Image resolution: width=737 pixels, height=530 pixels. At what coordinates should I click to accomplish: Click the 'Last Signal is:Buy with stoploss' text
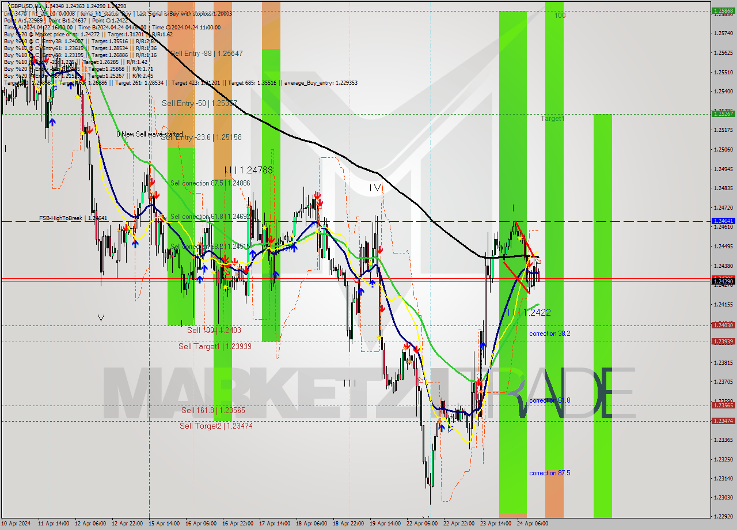click(174, 13)
